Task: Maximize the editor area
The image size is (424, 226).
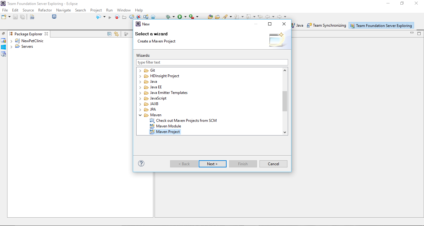Action: point(419,33)
